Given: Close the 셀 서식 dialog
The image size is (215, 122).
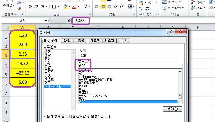Looking at the screenshot, I should (x=180, y=31).
